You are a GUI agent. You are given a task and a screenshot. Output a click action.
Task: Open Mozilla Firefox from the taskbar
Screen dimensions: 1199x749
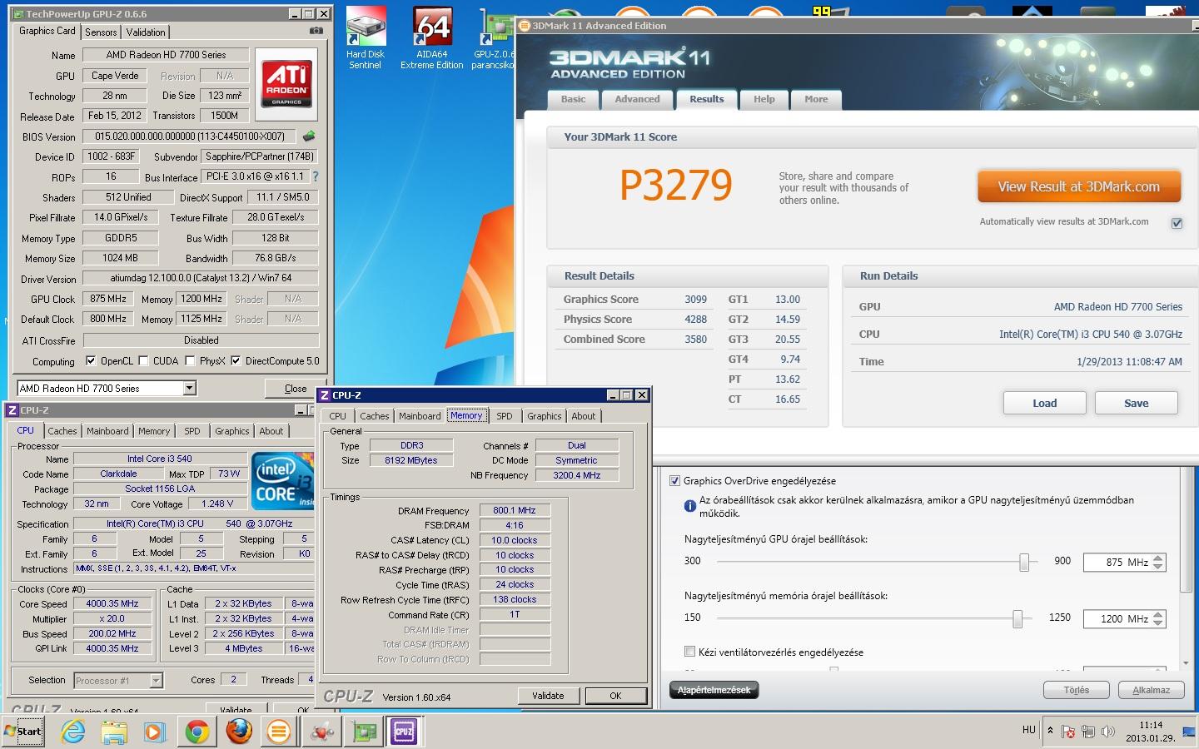click(239, 732)
